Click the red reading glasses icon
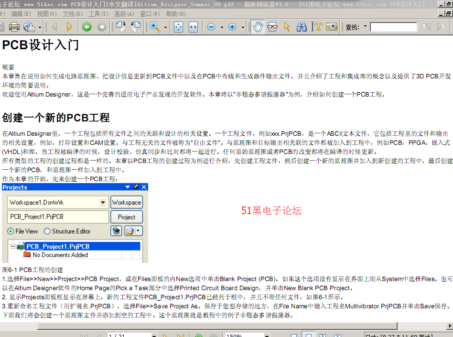 tap(272, 27)
